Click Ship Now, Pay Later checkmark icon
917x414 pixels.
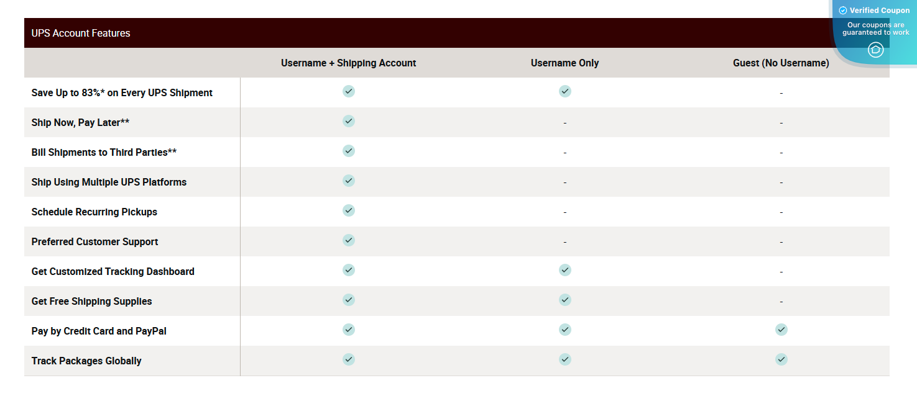click(349, 121)
